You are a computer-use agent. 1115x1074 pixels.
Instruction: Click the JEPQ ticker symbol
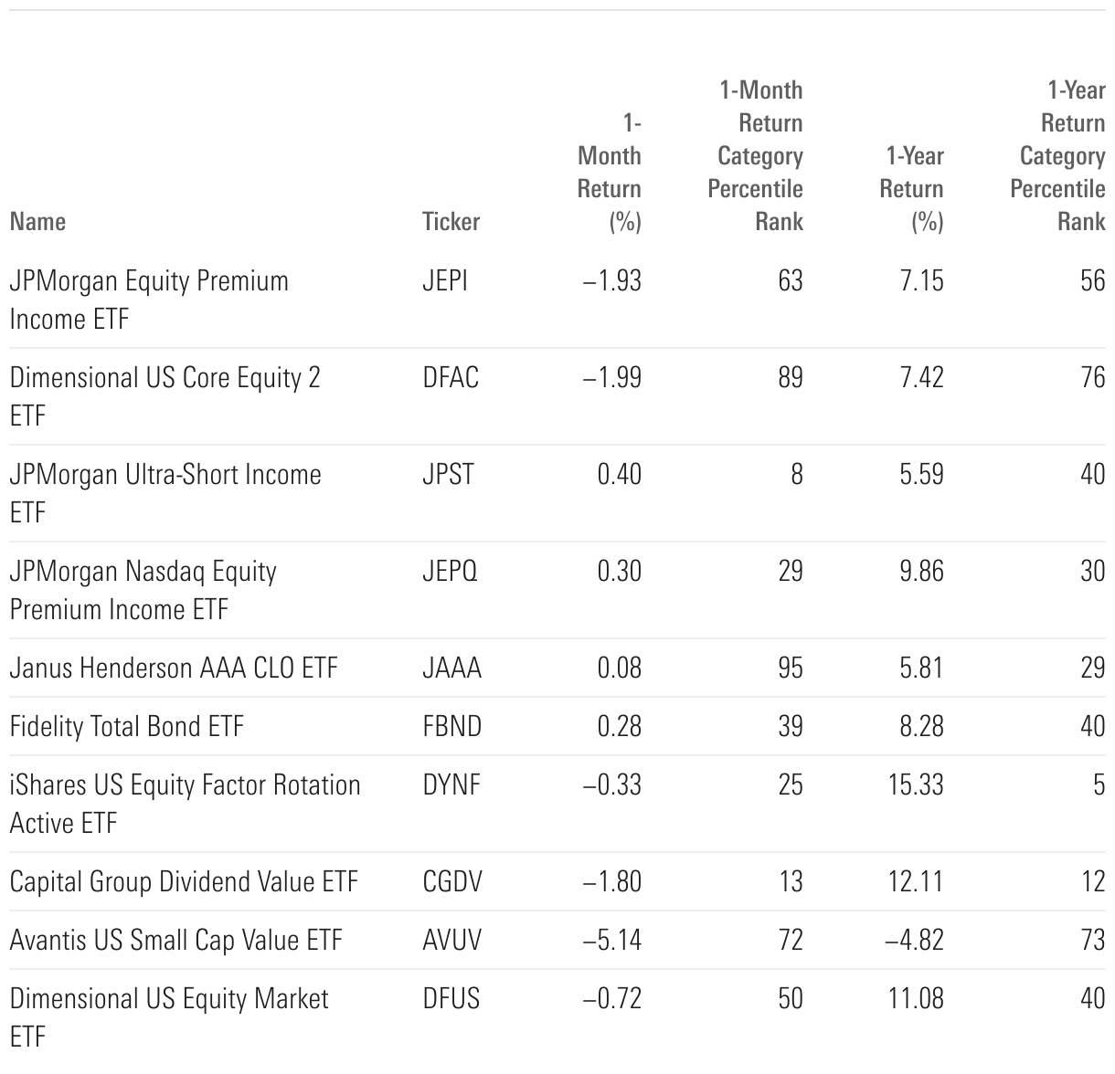point(450,572)
